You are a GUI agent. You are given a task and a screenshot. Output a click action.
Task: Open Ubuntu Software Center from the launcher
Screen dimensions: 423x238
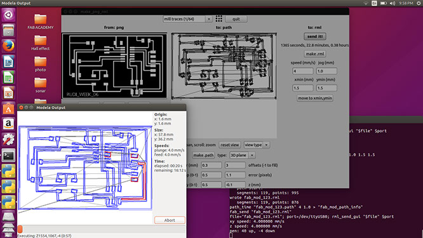8,109
